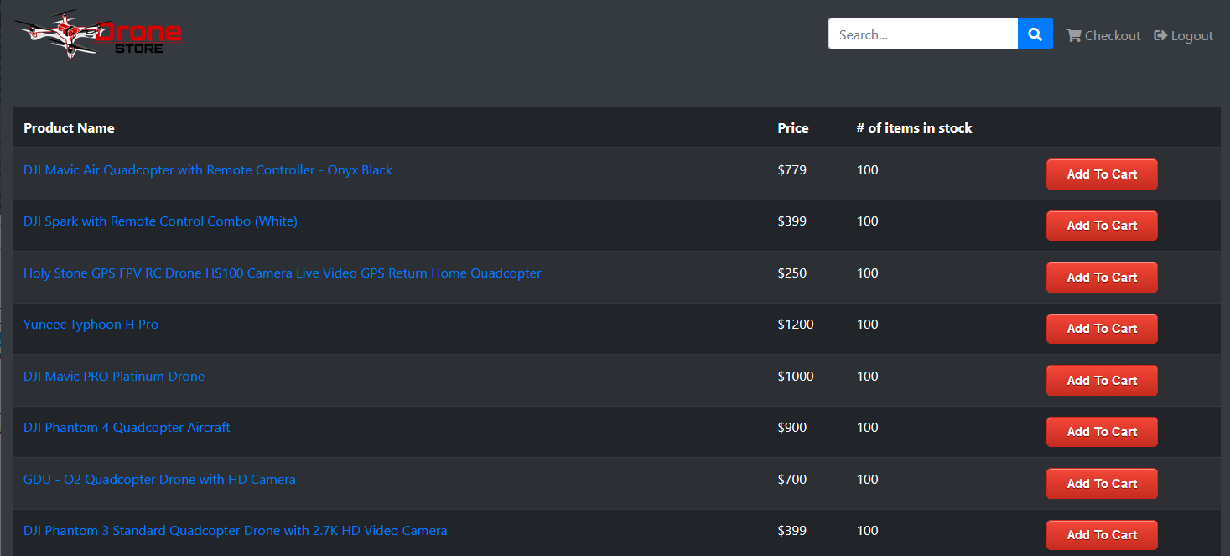This screenshot has width=1230, height=556.
Task: Add DJI Mavic PRO Platinum to cart
Action: (x=1102, y=381)
